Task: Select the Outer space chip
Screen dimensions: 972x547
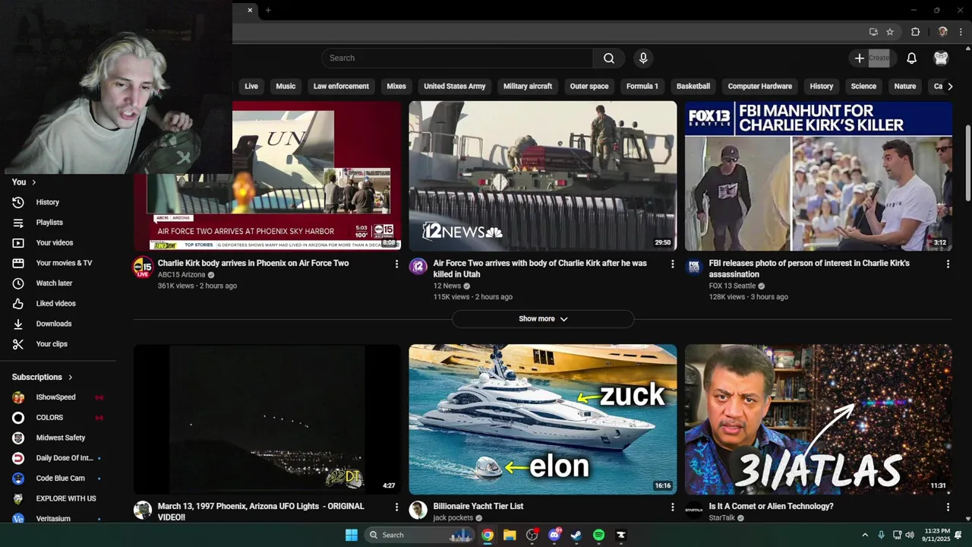Action: [x=589, y=86]
